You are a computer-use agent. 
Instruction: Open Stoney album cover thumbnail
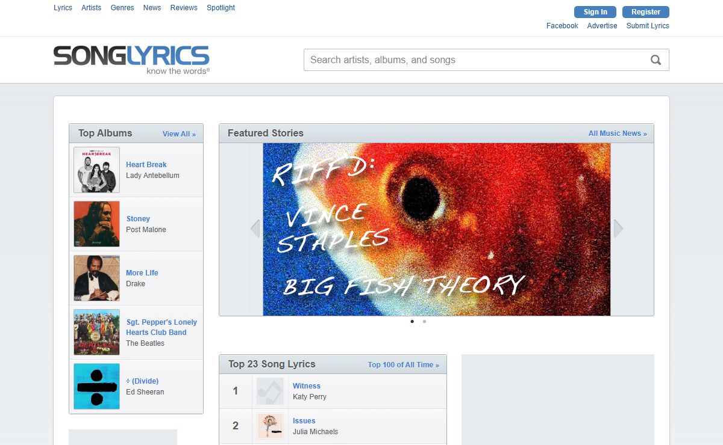pos(96,224)
